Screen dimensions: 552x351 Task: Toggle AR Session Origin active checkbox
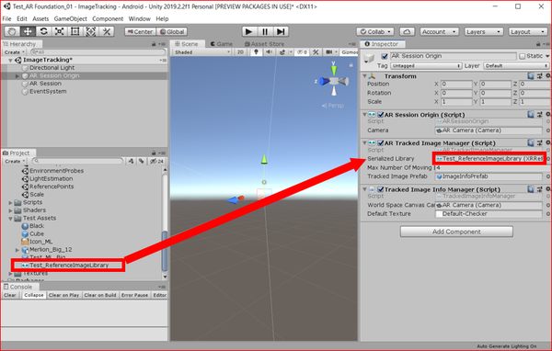(385, 56)
